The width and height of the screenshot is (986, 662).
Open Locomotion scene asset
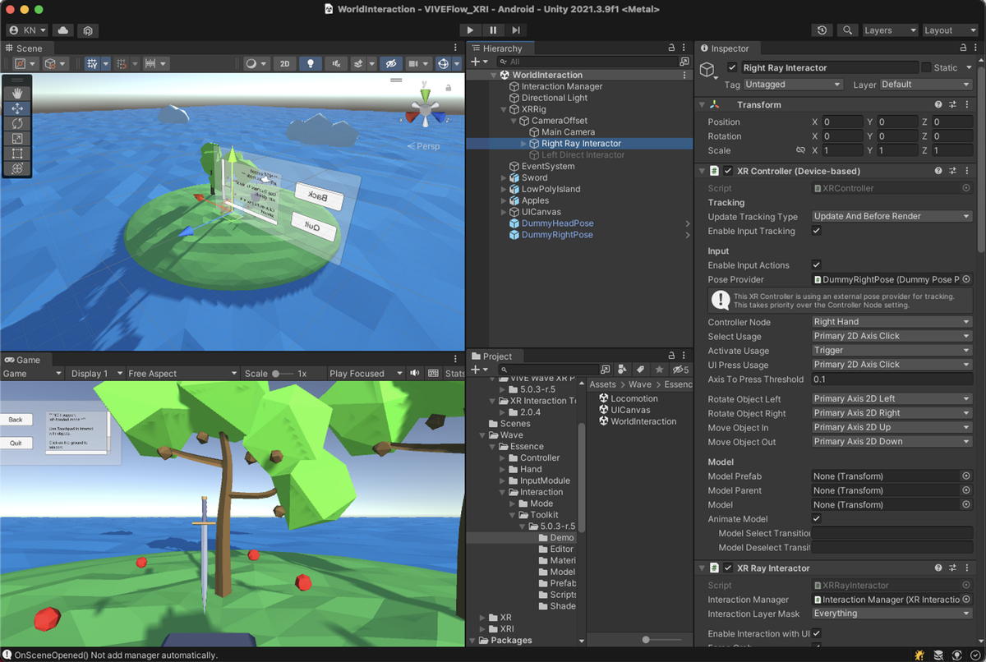634,398
